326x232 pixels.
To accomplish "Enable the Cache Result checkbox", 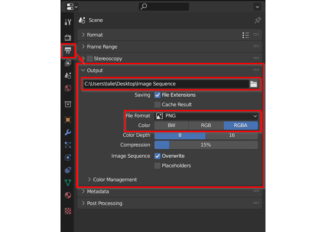I will click(157, 105).
